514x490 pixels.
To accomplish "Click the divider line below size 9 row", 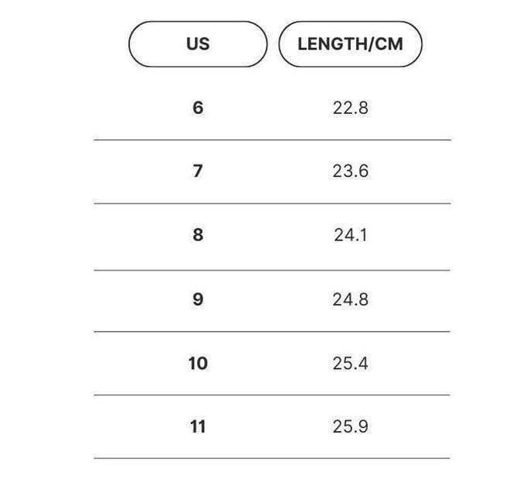I will click(272, 332).
